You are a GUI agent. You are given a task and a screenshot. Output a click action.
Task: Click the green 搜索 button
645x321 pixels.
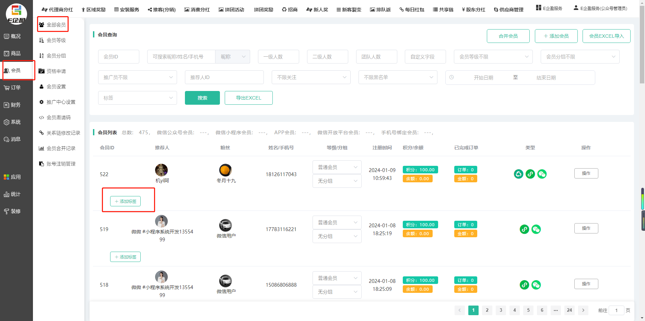202,98
